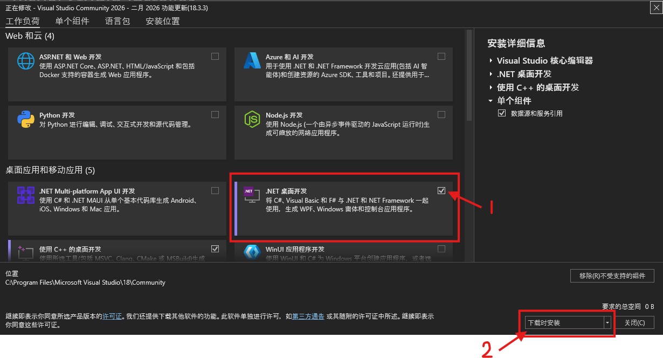Click the 要求的总空间 0 B text
Screen dimensions: 663x358
pos(628,306)
